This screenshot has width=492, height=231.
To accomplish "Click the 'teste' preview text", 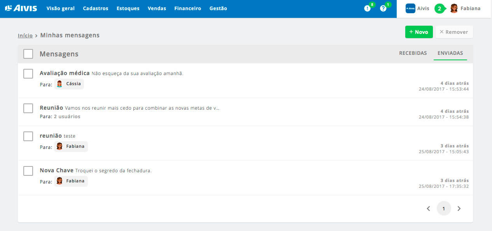I will (70, 136).
